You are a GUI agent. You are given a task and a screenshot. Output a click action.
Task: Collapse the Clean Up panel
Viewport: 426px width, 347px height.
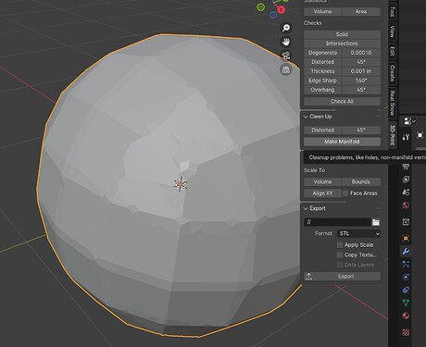306,117
